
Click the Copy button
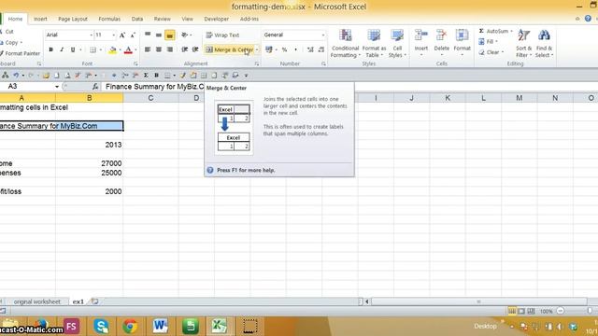click(x=10, y=43)
